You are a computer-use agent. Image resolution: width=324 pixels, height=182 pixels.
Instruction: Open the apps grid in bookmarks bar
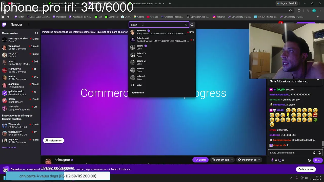tap(8, 17)
